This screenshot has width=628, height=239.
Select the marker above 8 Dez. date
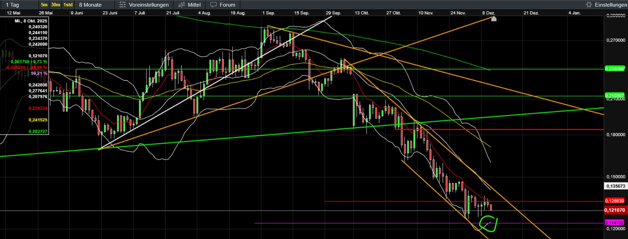[494, 19]
